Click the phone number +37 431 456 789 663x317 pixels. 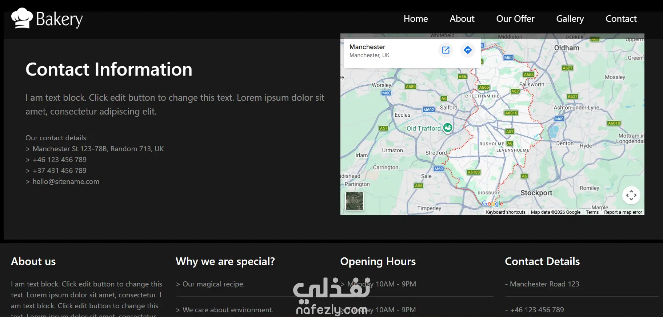click(60, 170)
